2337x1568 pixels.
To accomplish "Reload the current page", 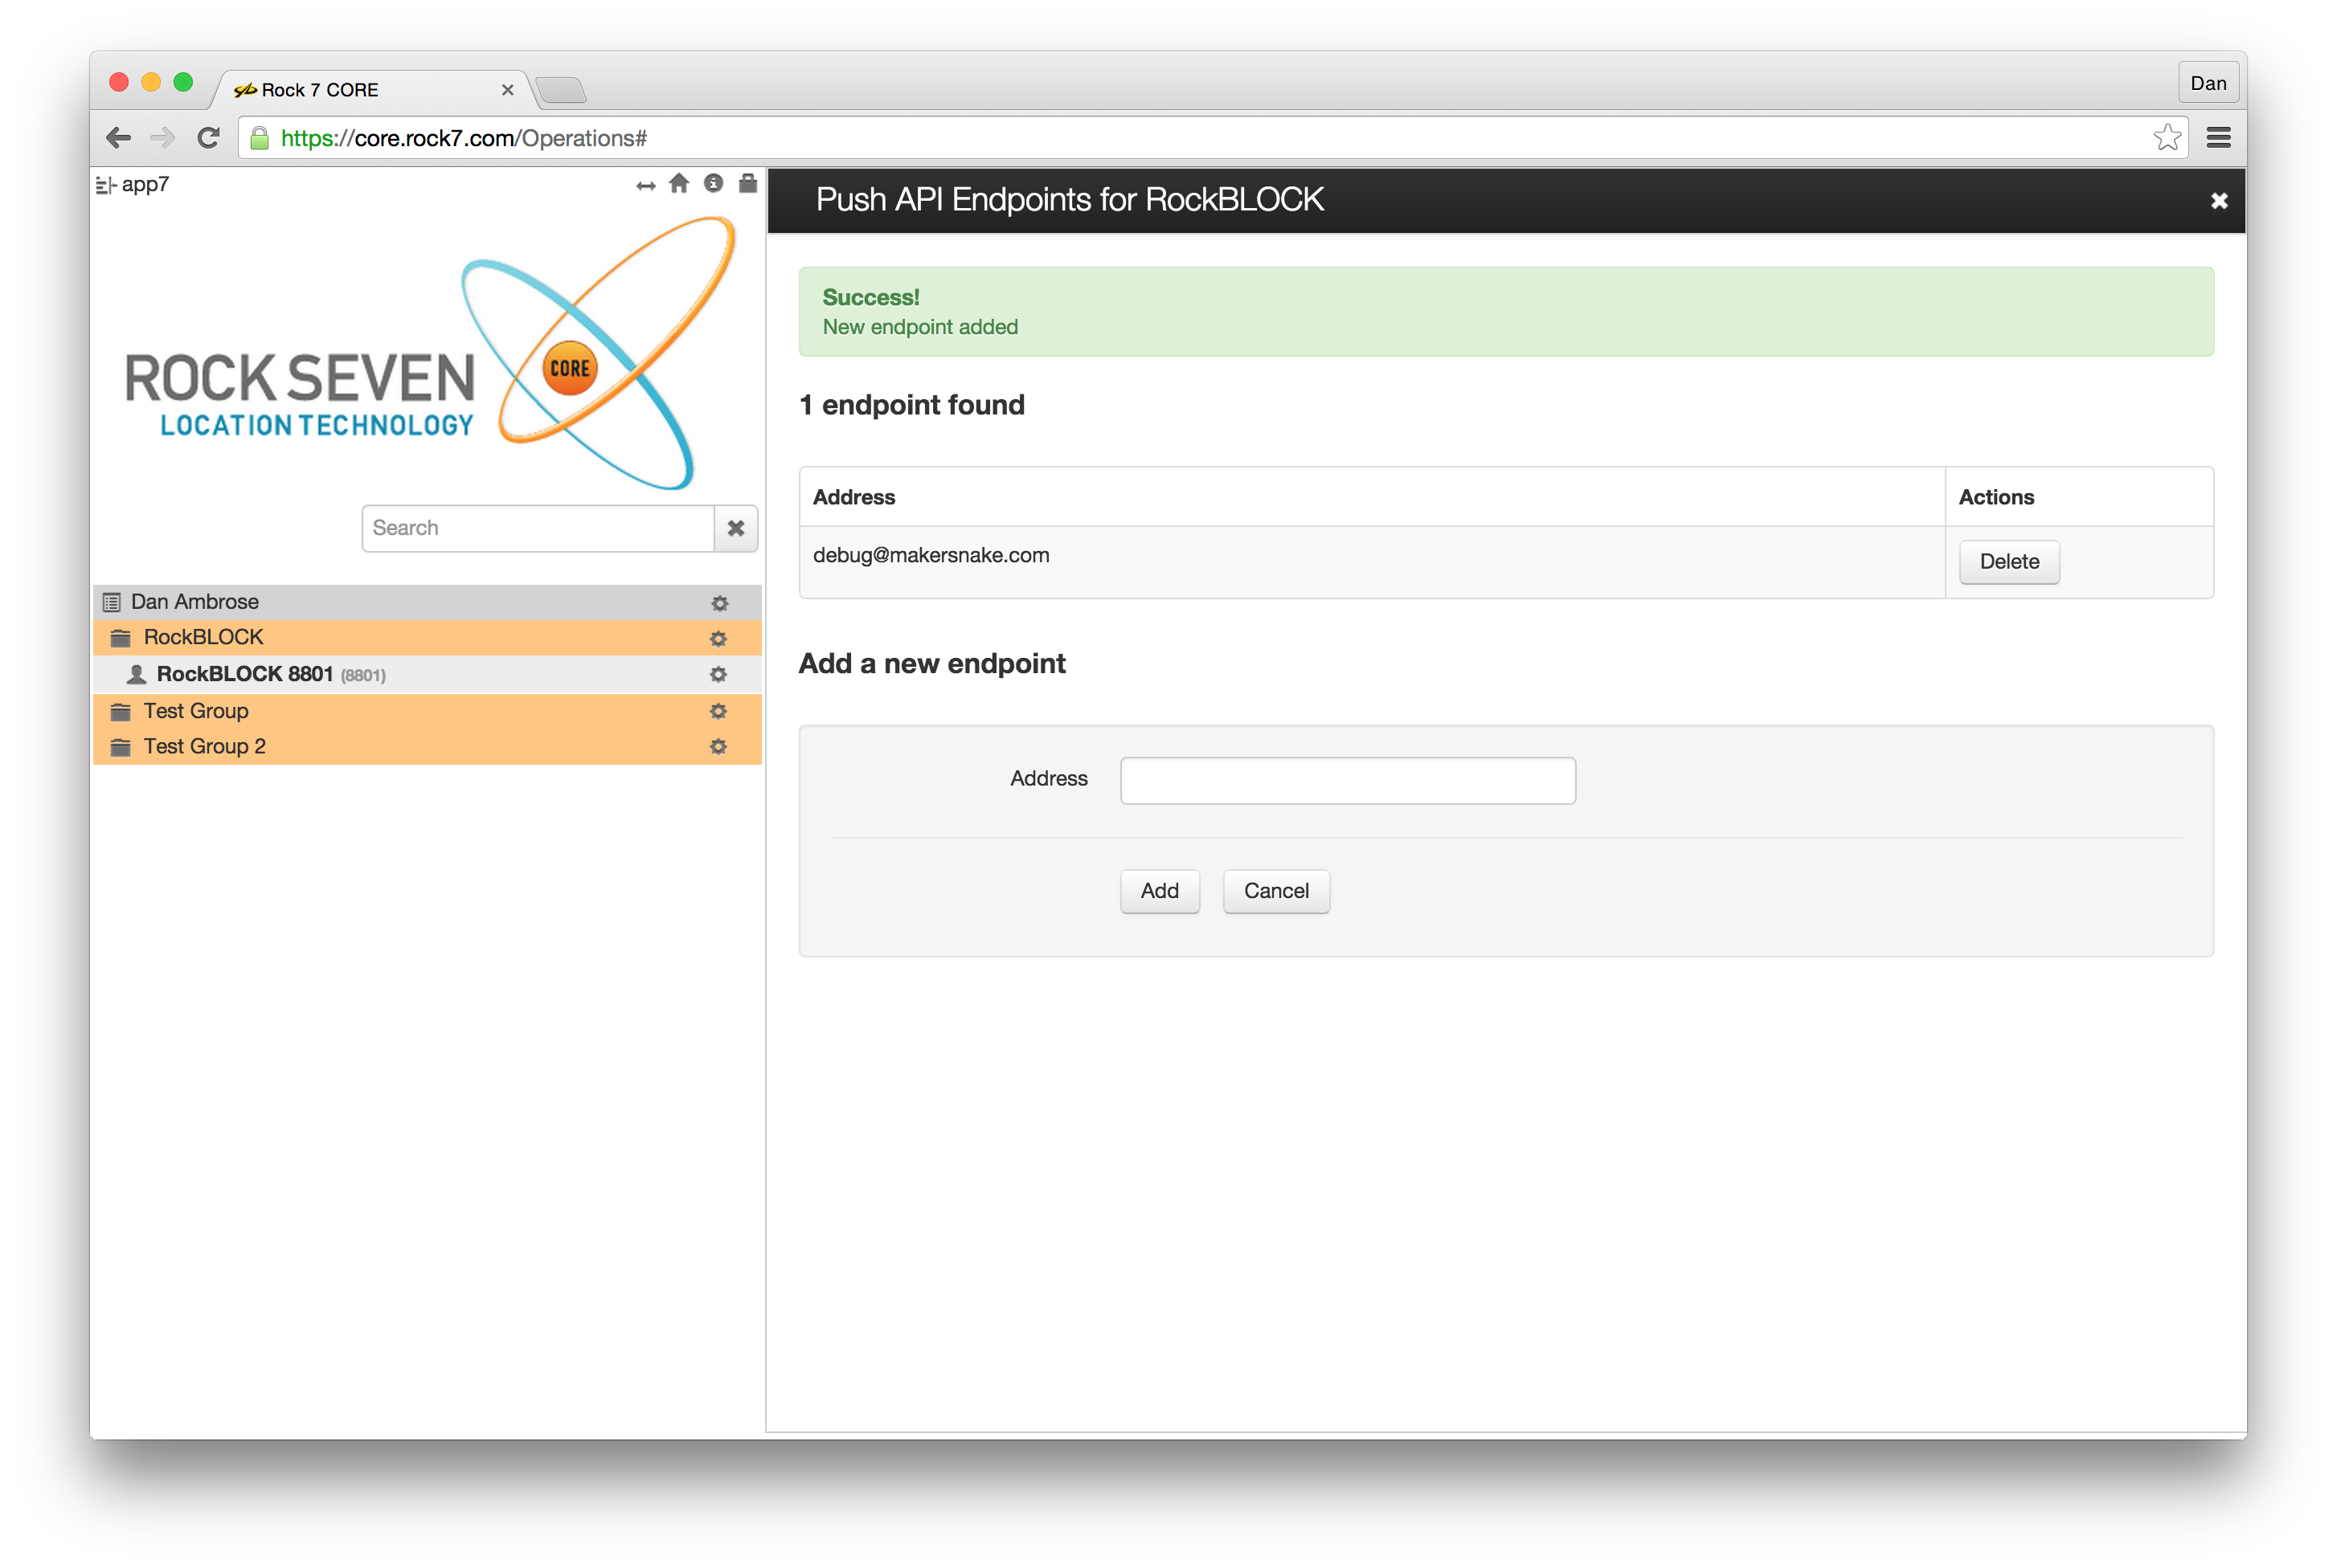I will coord(208,138).
